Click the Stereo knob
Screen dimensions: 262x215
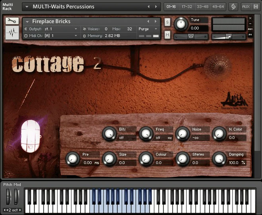tap(182, 159)
